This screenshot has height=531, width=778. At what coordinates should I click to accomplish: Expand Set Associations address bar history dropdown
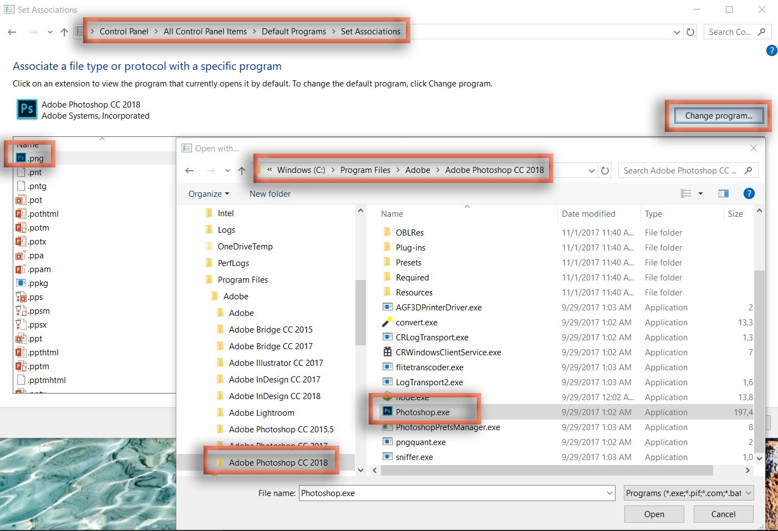[x=677, y=32]
